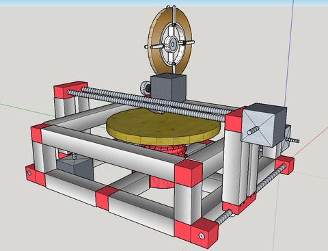
Task: Click the red corner block atop front right post
Action: click(x=188, y=173)
